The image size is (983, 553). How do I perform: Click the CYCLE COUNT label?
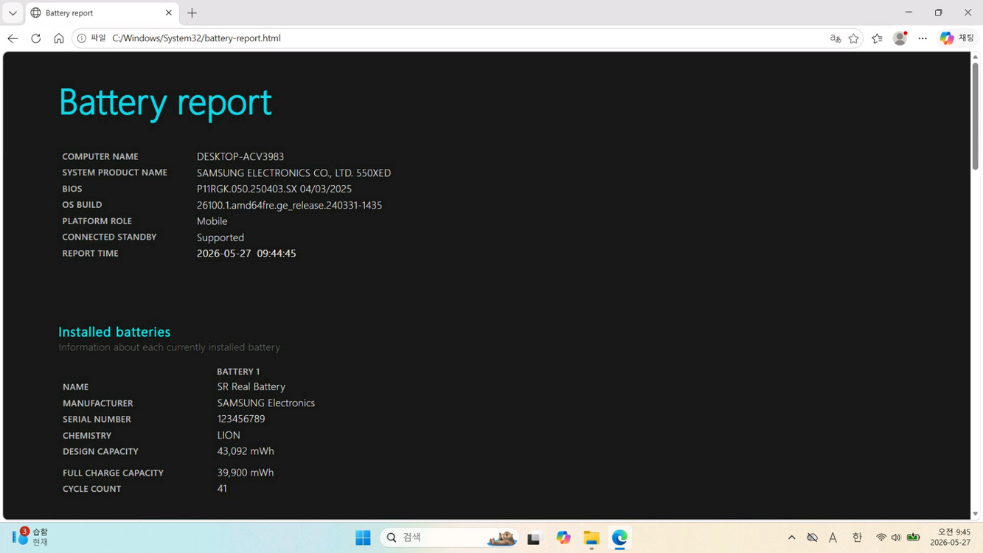(x=92, y=489)
